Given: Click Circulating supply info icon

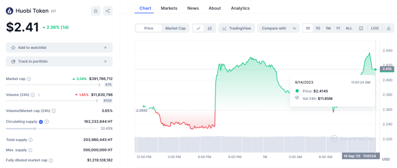Looking at the screenshot, I should (47, 122).
